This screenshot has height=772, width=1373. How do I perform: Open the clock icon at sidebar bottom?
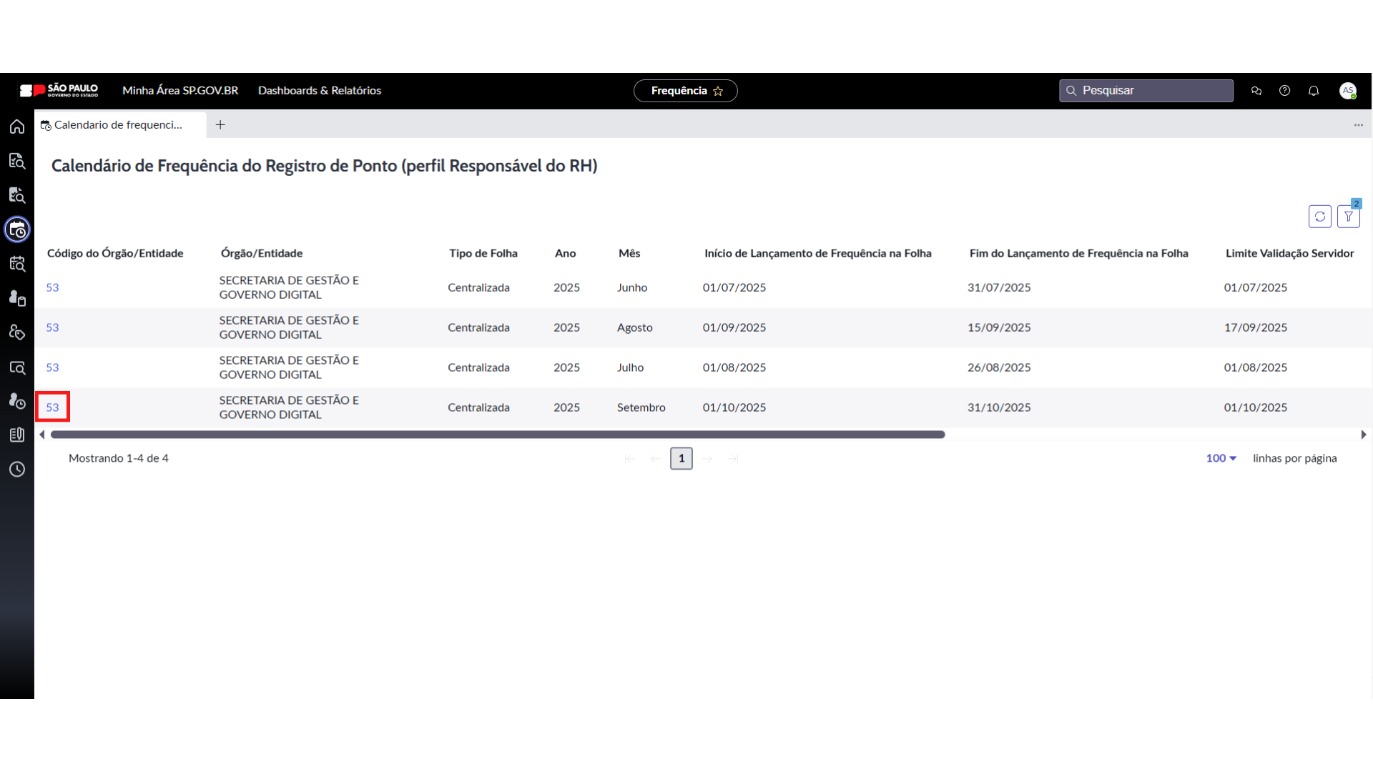point(17,470)
